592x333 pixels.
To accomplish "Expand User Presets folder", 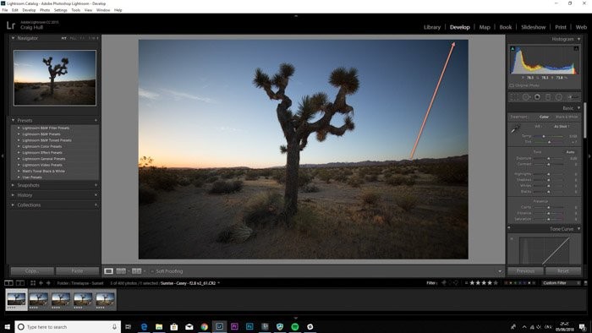I will point(19,177).
